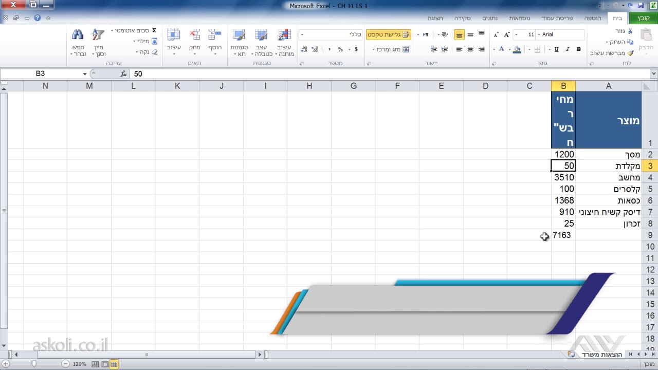This screenshot has height=370, width=658.
Task: Click the Decrease Font Size icon
Action: (496, 34)
